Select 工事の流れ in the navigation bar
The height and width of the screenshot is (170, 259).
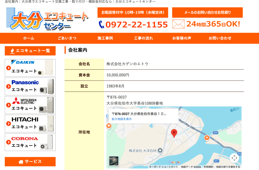(x=143, y=38)
